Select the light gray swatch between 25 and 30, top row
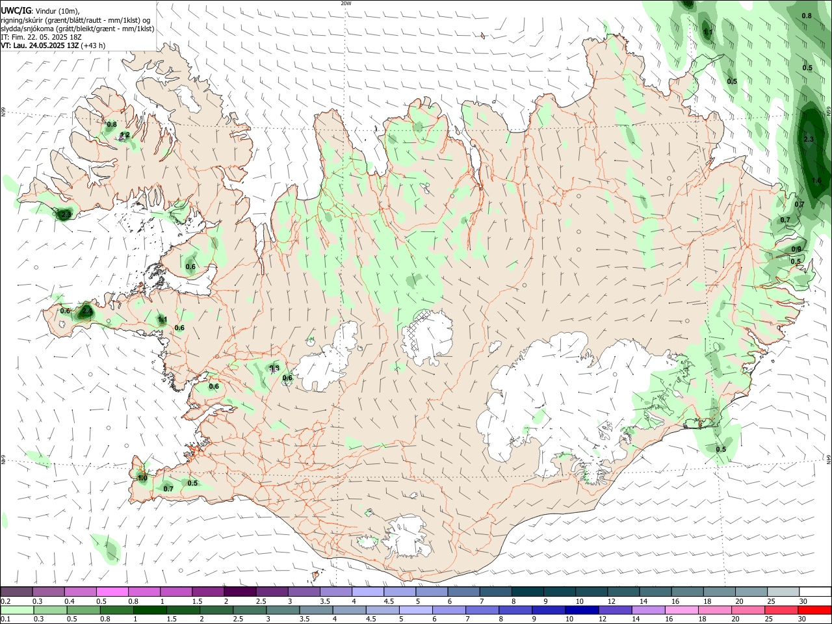The width and height of the screenshot is (832, 624). (783, 592)
